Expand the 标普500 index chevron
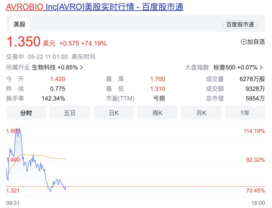This screenshot has height=208, width=272. tap(261, 68)
